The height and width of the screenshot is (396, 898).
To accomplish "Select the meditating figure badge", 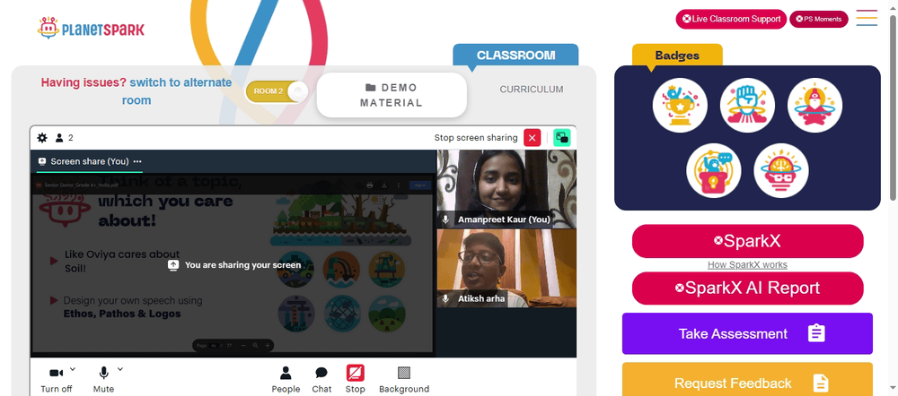I will pos(814,105).
